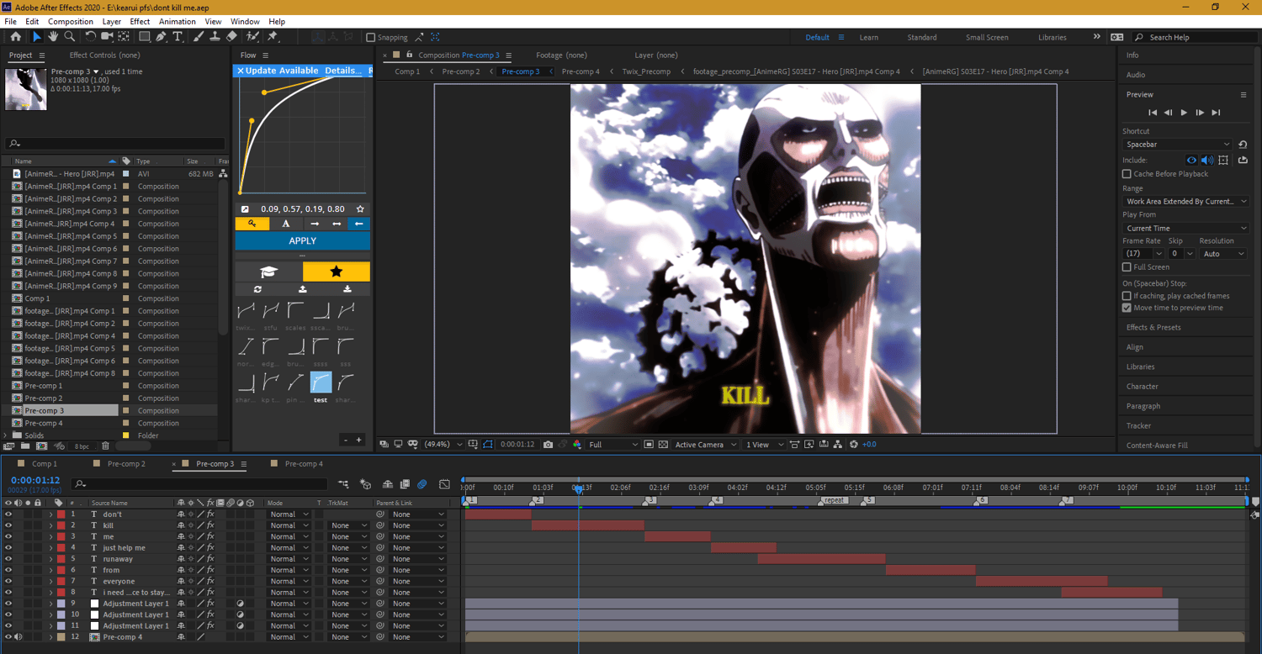Click the red label swatch of layer 1

pyautogui.click(x=61, y=514)
